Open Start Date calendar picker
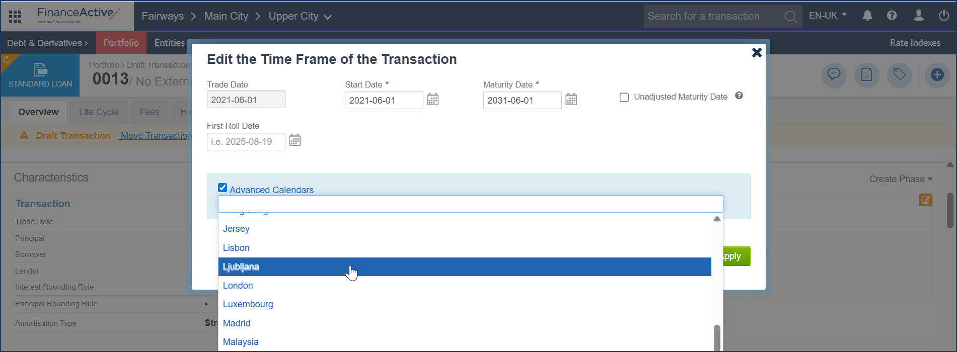The image size is (957, 352). click(432, 100)
